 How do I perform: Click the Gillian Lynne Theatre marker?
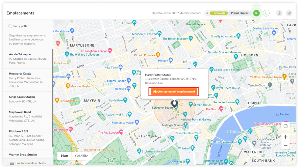pos(211,69)
